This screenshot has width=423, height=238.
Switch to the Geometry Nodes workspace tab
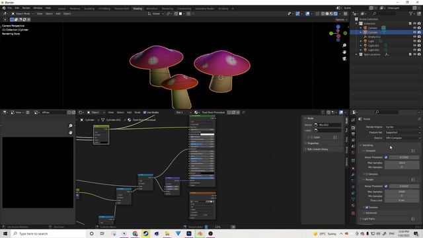[204, 9]
